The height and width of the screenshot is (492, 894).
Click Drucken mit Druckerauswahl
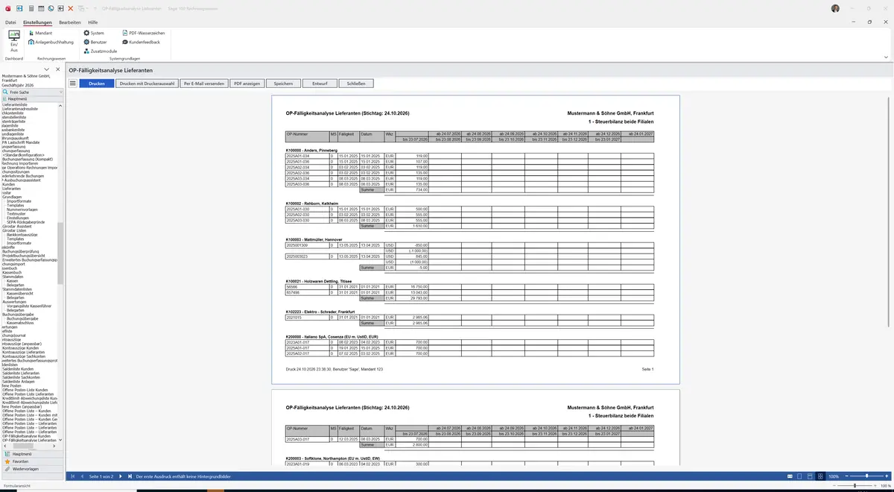click(x=147, y=83)
